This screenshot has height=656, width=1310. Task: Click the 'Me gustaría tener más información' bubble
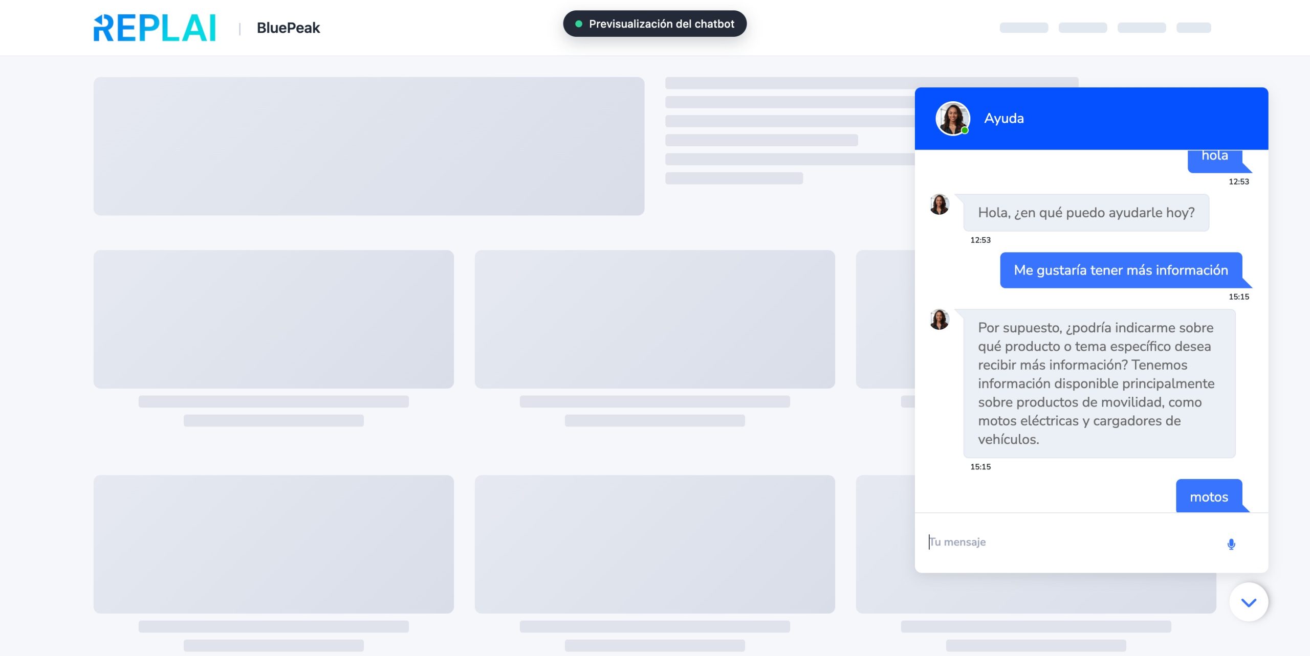tap(1121, 270)
